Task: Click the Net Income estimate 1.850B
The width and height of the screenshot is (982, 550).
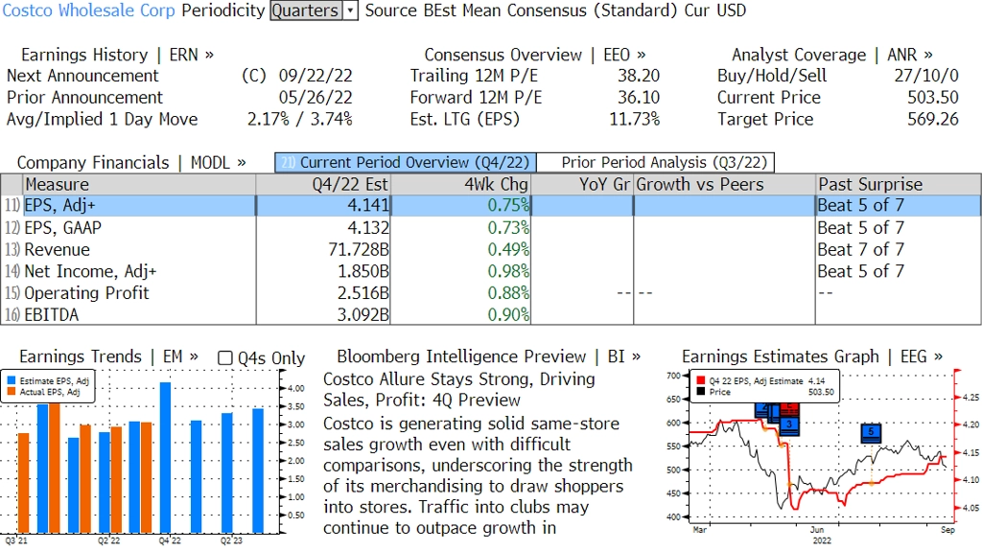Action: coord(363,271)
